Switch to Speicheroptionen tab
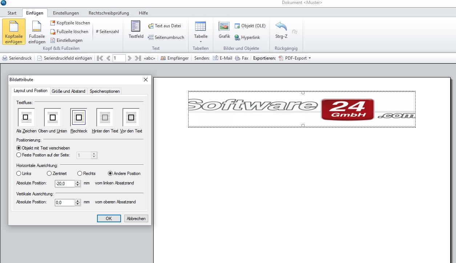 click(105, 91)
